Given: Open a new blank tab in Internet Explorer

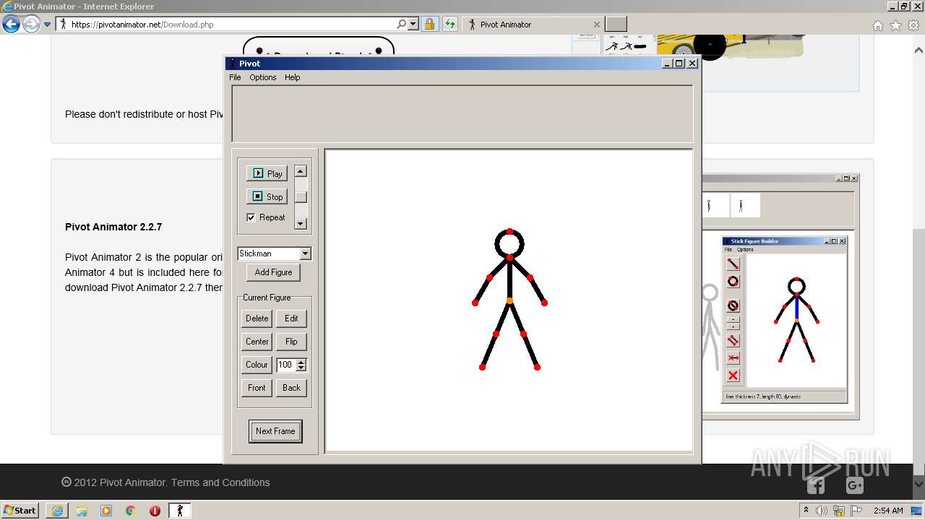Looking at the screenshot, I should (x=616, y=25).
